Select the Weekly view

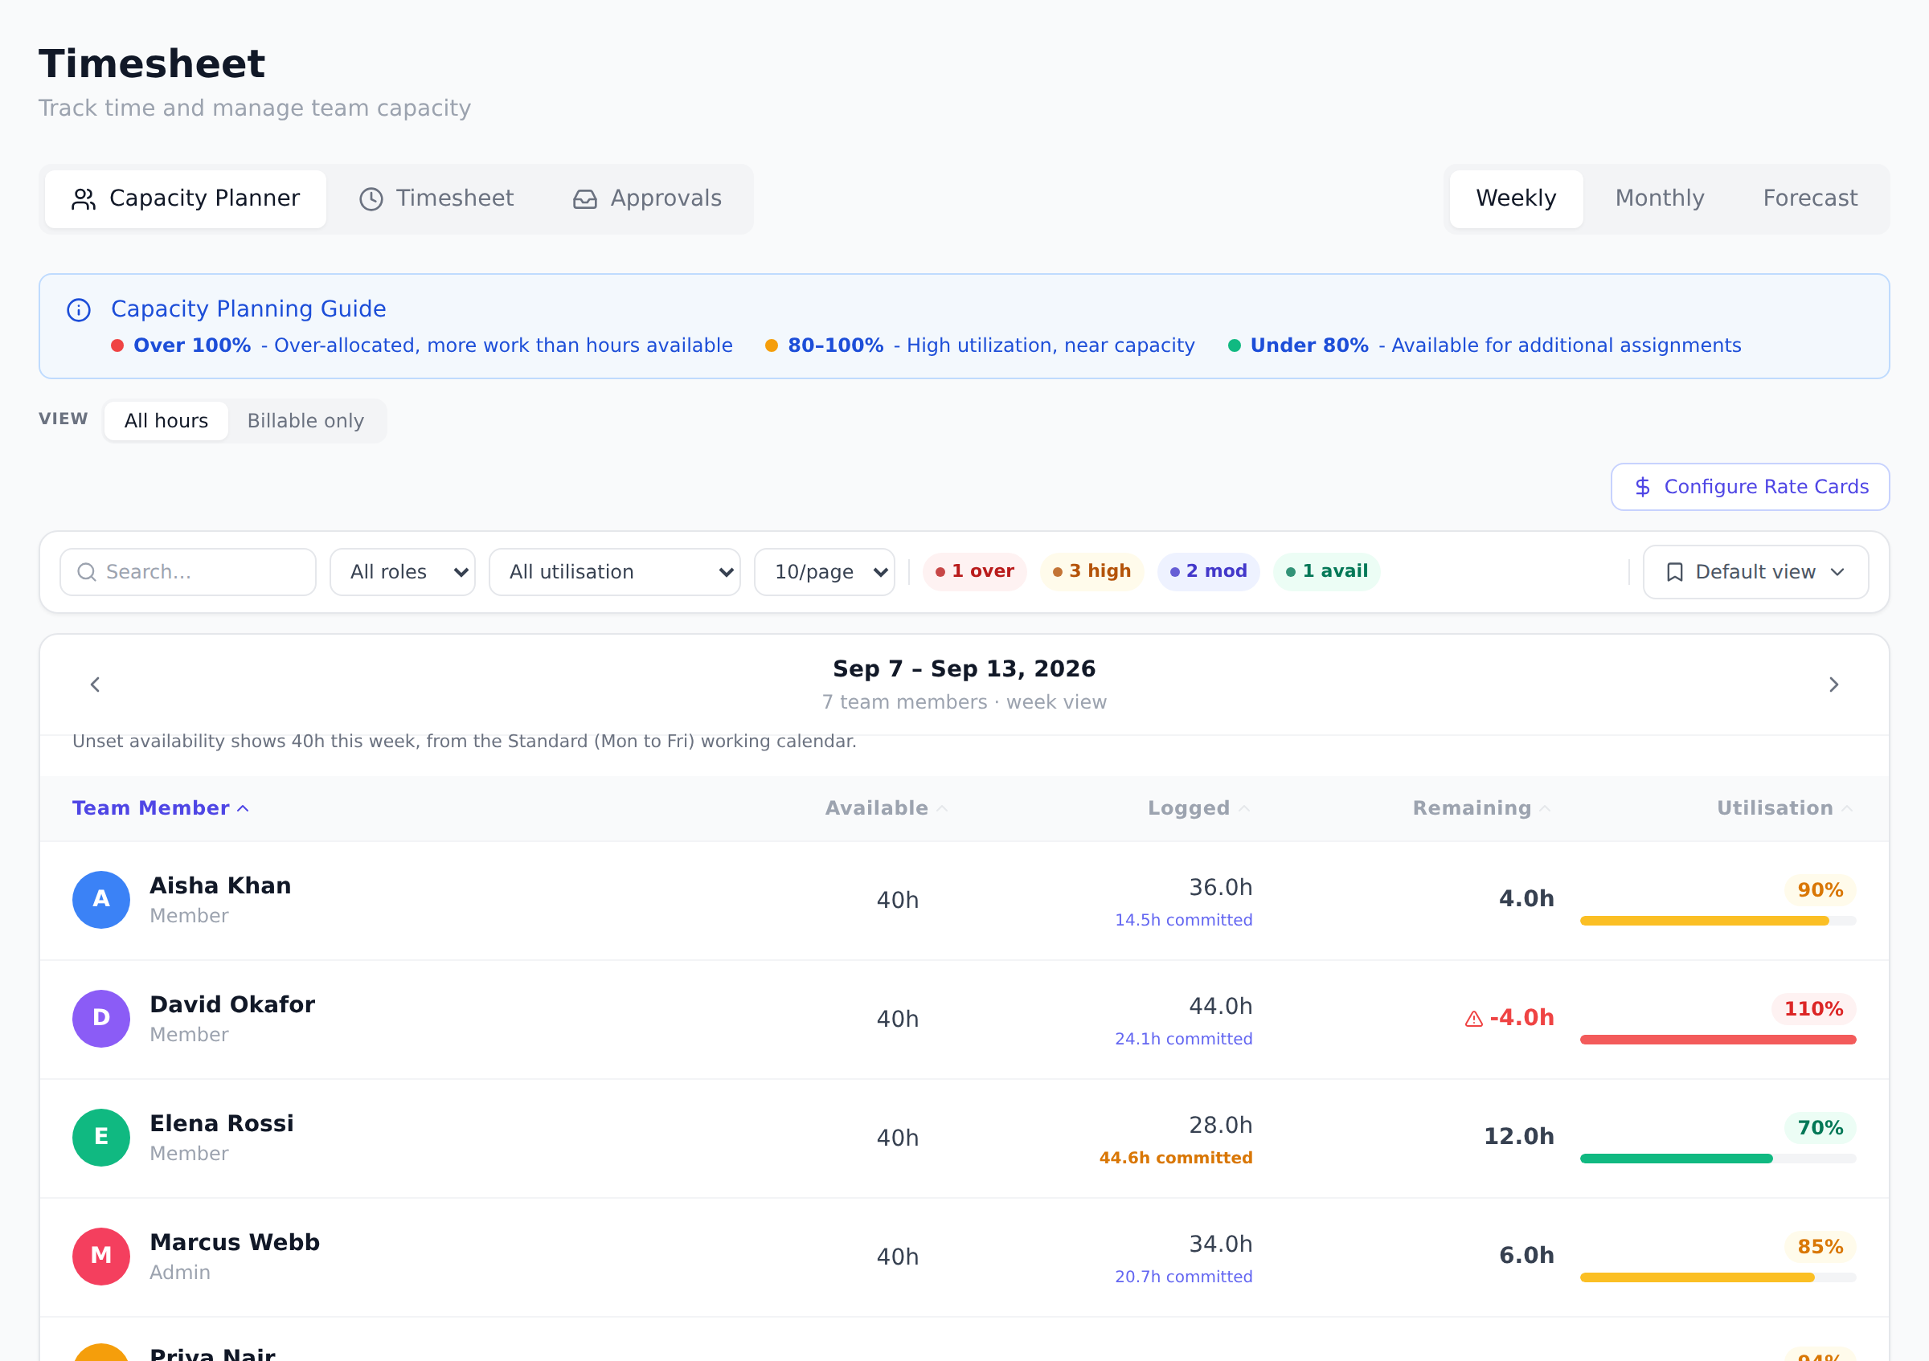[1516, 199]
